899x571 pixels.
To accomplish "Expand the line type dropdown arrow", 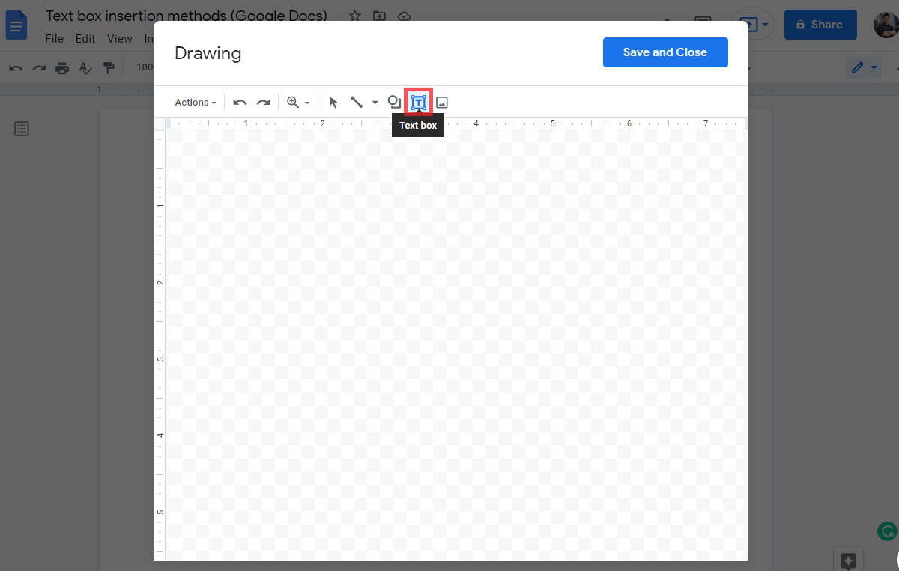I will coord(375,103).
